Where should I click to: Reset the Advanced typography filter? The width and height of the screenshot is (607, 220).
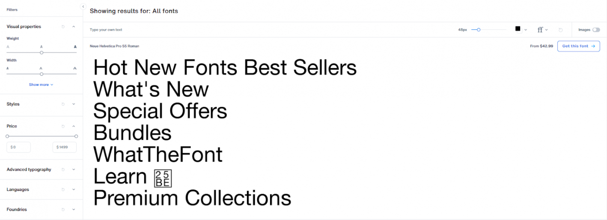tap(63, 170)
